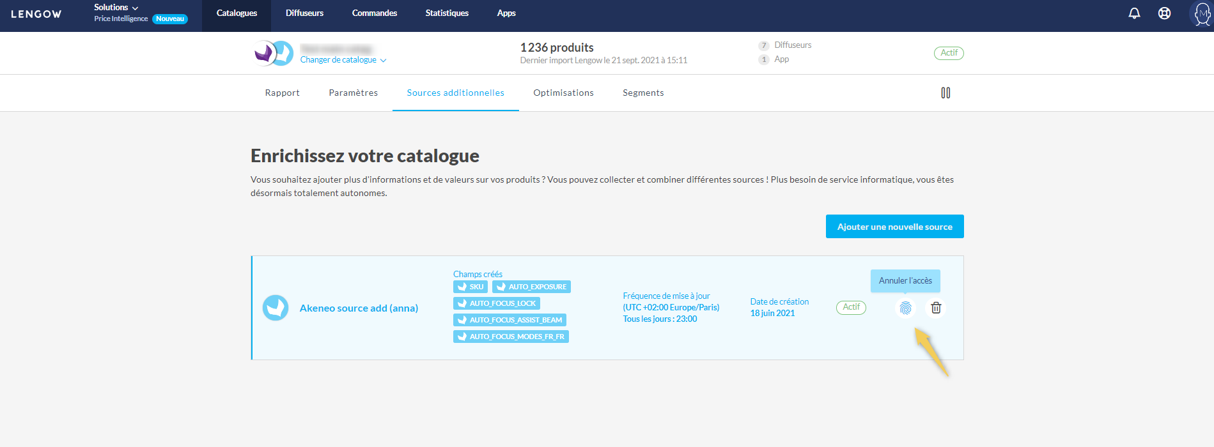Image resolution: width=1214 pixels, height=447 pixels.
Task: Select the Segments tab
Action: [643, 93]
